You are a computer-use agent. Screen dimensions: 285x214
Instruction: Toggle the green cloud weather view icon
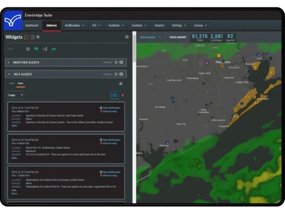tap(36, 49)
